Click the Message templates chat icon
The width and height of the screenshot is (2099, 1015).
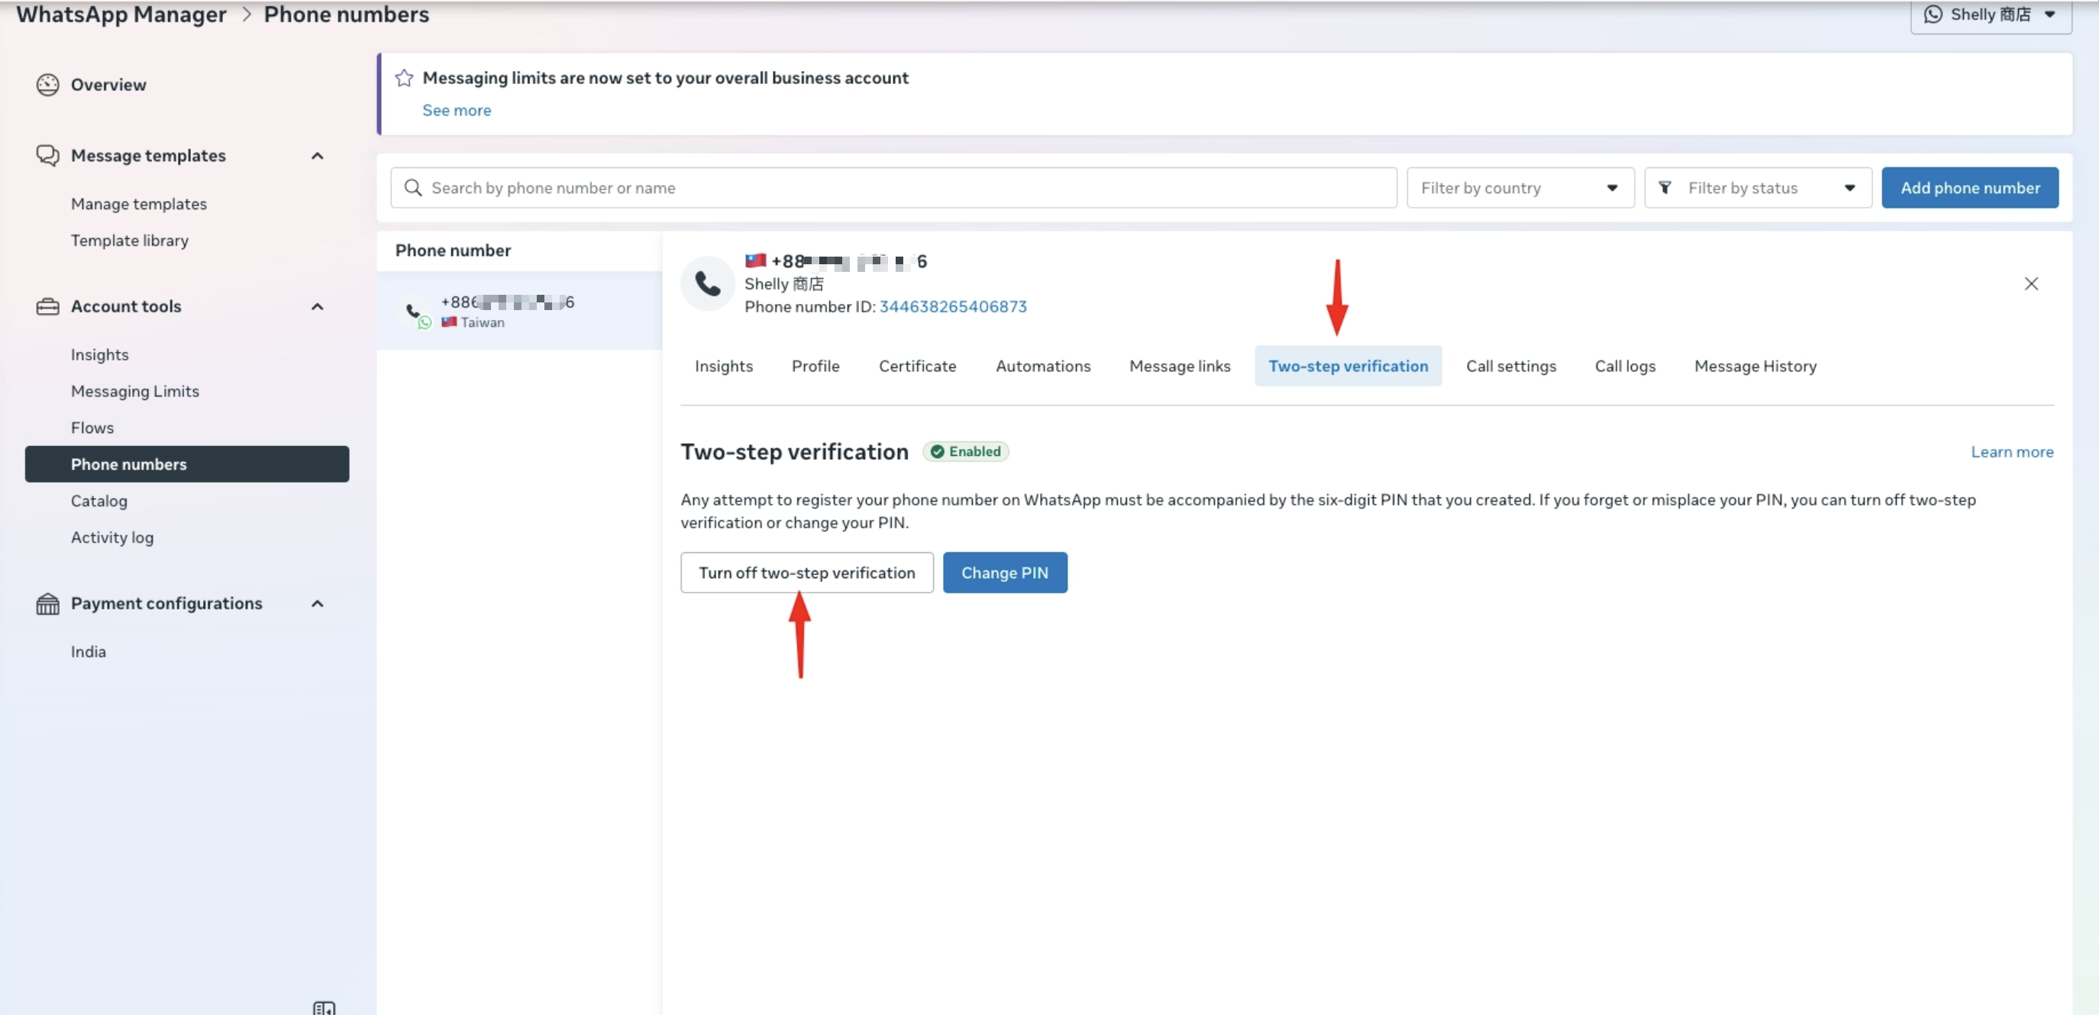47,155
